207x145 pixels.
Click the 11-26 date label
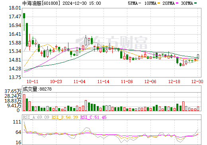pyautogui.click(x=127, y=81)
